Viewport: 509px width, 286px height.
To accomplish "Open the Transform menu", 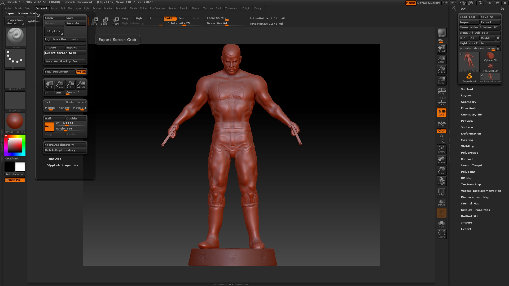I will [x=232, y=8].
